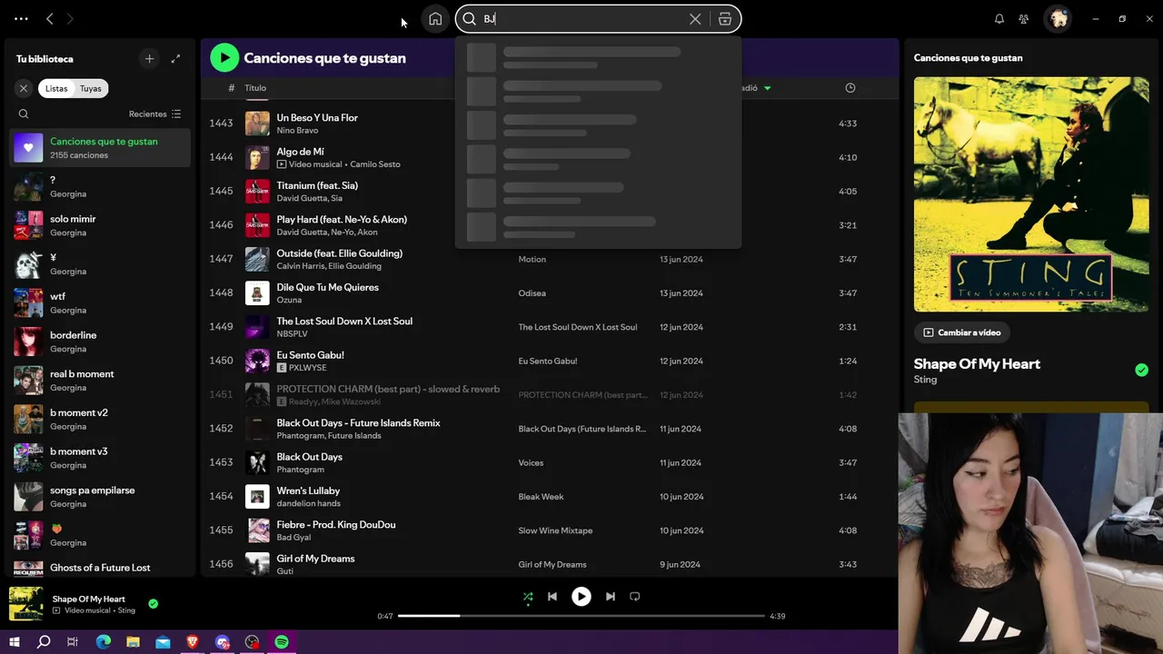
Task: Seek within the song progress bar
Action: [581, 616]
